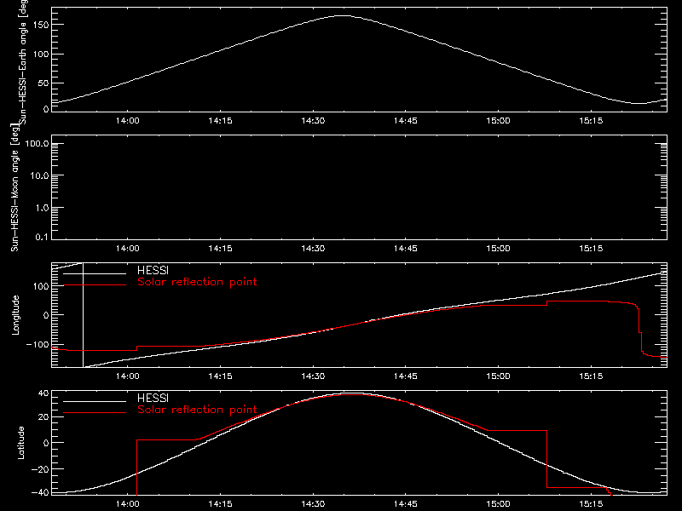Click 14:45 time label under Moon angle plot
682x511 pixels.
point(406,248)
